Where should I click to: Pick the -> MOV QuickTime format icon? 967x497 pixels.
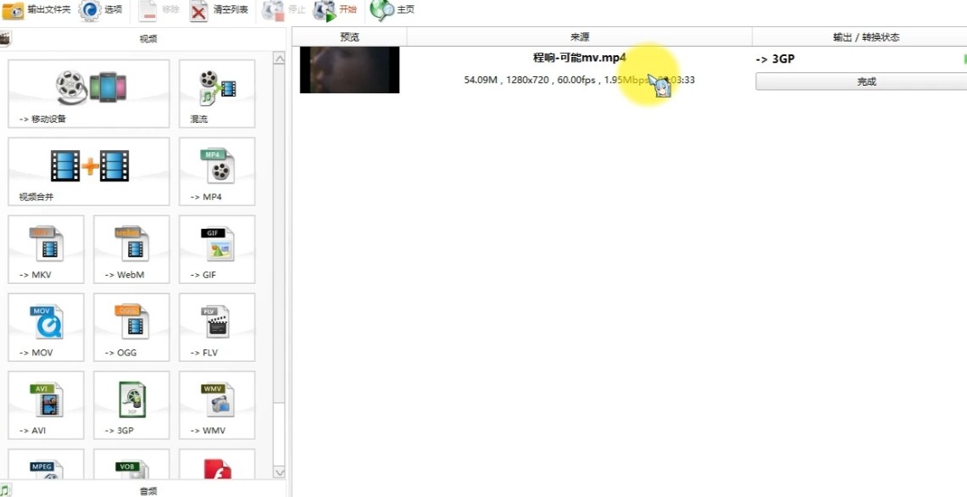click(46, 327)
